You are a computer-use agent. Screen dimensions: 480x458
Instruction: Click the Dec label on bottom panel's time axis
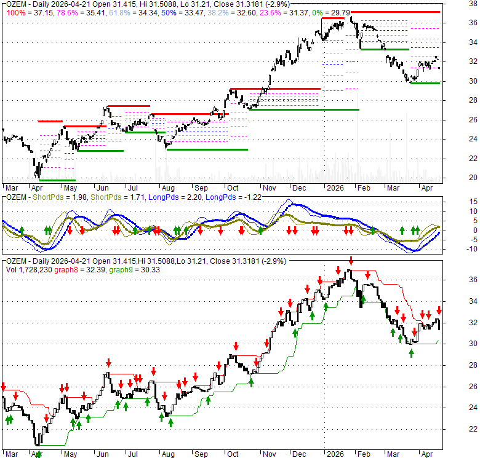299,454
